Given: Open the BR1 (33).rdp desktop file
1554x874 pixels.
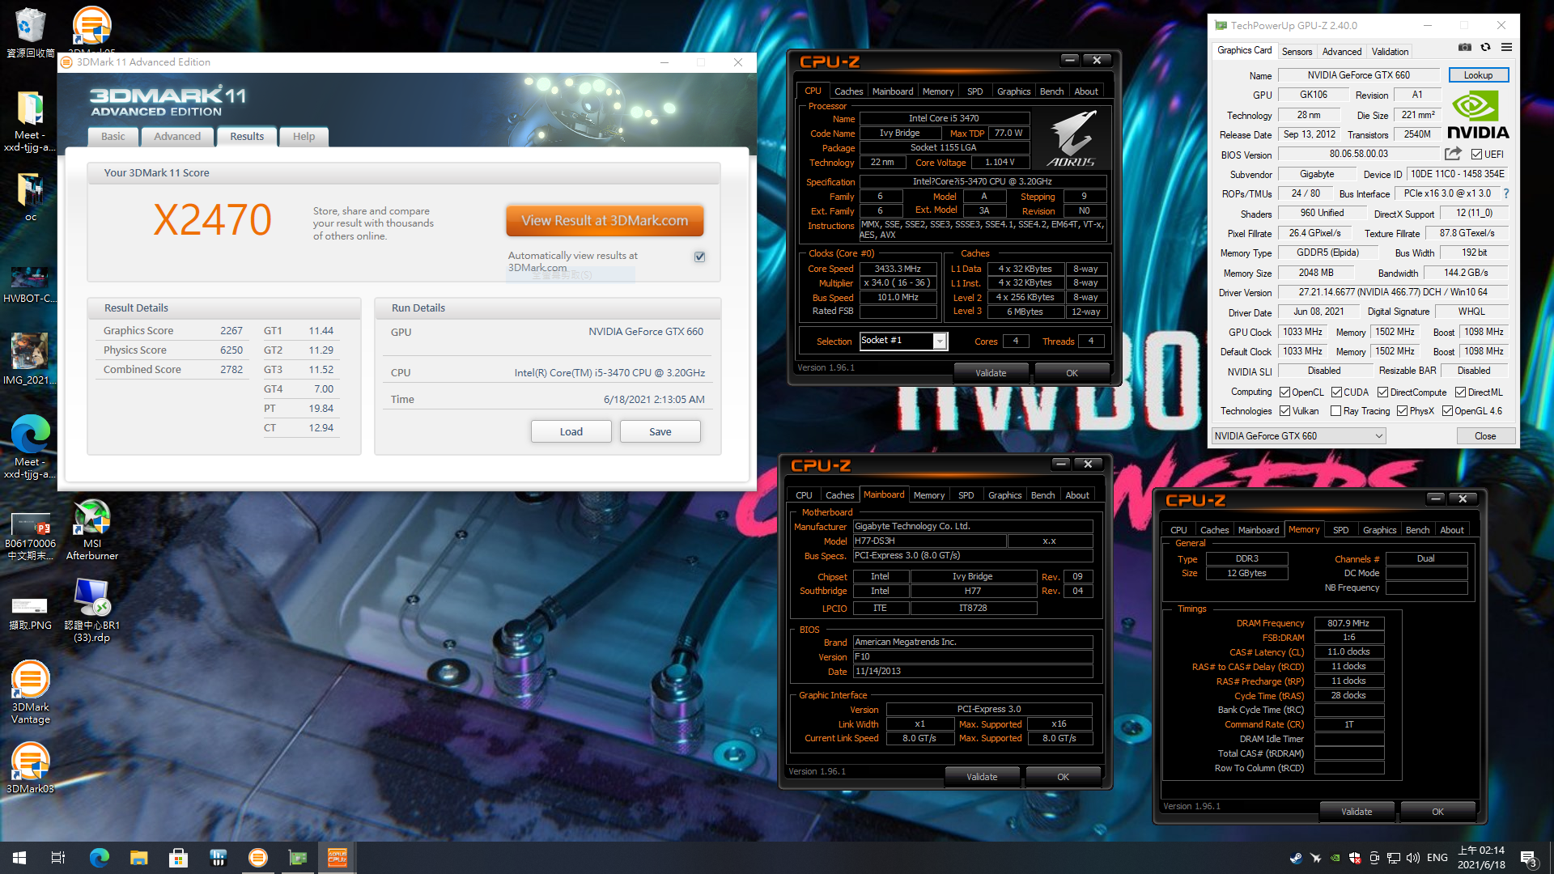Looking at the screenshot, I should point(91,611).
